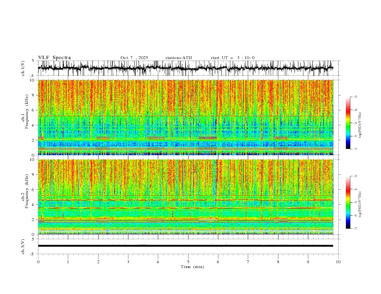Click time axis tick label '6'
This screenshot has height=294, width=381.
(218, 262)
